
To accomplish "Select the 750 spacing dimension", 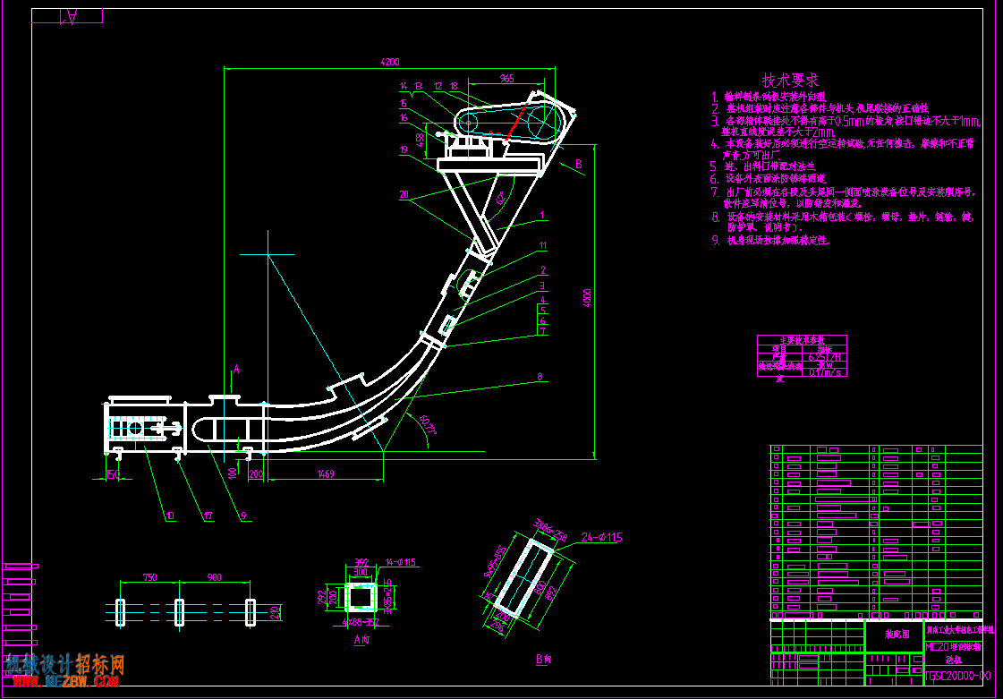I will [x=149, y=577].
